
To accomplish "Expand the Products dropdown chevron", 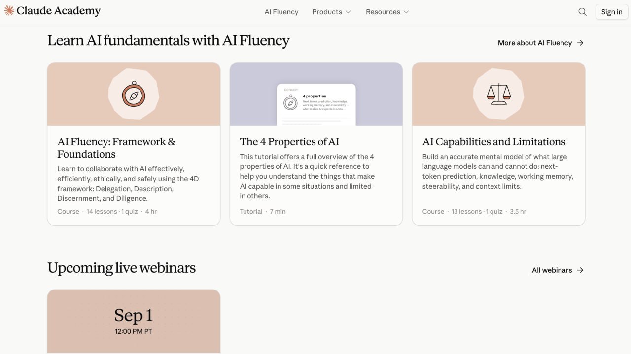I will 348,12.
